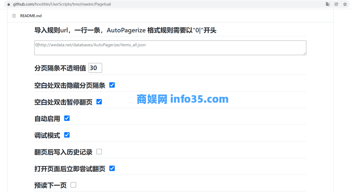
Task: Click the GitHub URL in the address bar
Action: (x=62, y=4)
